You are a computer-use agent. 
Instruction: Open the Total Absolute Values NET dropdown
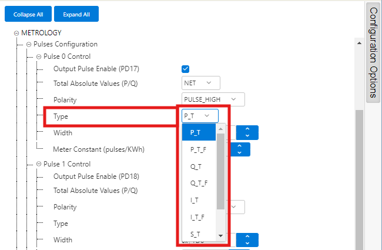tap(200, 83)
